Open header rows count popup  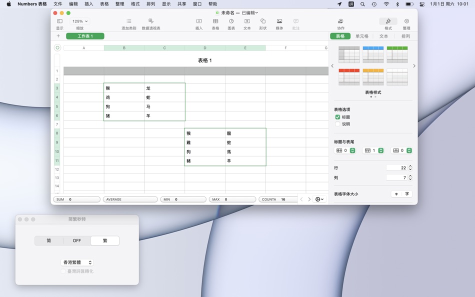(x=373, y=150)
